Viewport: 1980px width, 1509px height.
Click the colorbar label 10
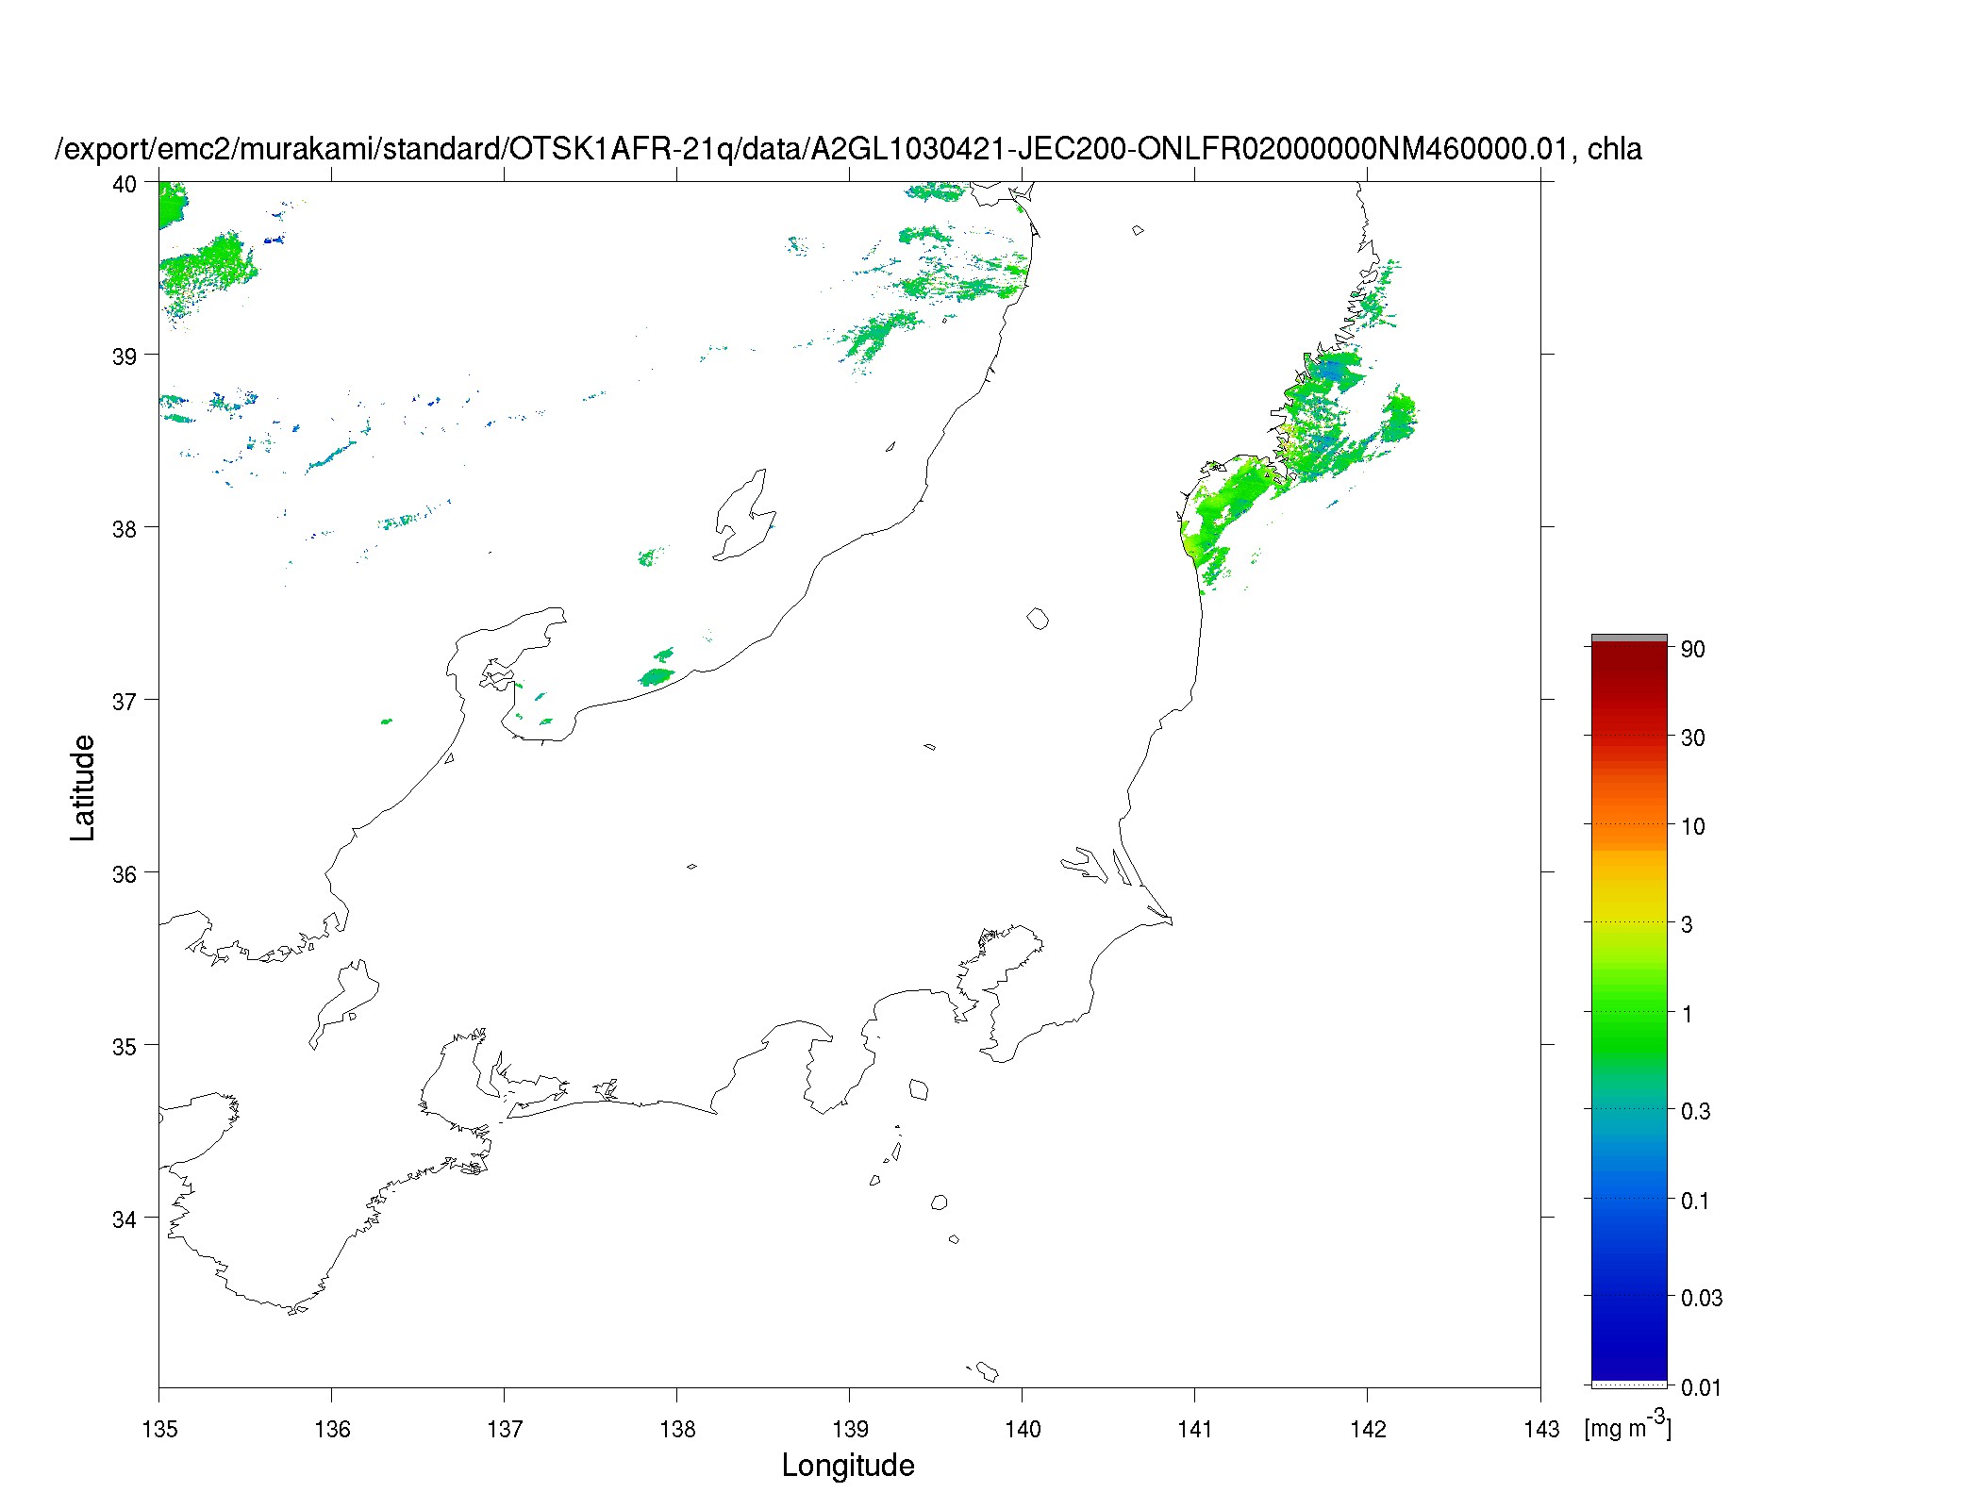point(1693,826)
